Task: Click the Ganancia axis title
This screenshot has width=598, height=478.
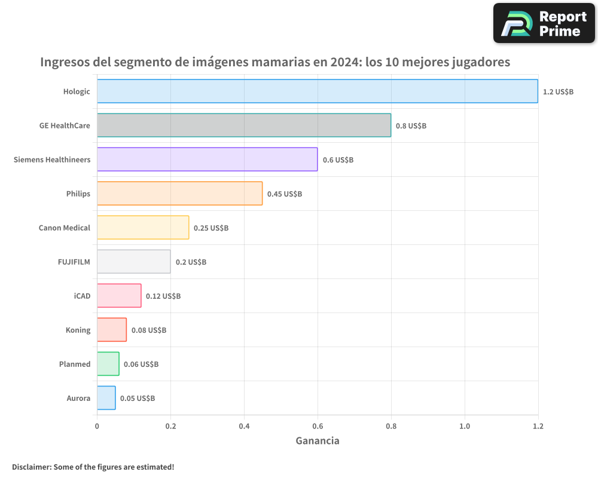Action: click(x=318, y=440)
